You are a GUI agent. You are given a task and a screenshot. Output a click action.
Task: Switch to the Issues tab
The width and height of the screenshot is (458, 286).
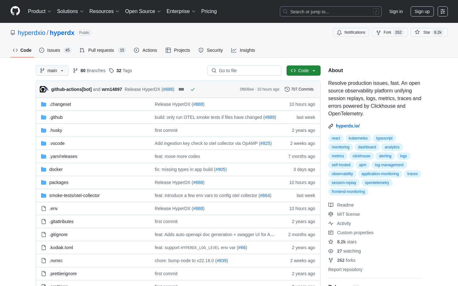[x=55, y=50]
